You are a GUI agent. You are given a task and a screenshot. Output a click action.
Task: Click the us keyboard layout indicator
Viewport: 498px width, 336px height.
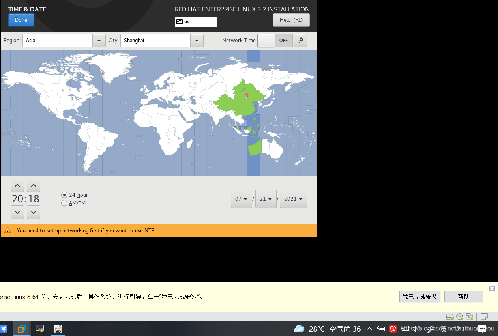tap(196, 22)
